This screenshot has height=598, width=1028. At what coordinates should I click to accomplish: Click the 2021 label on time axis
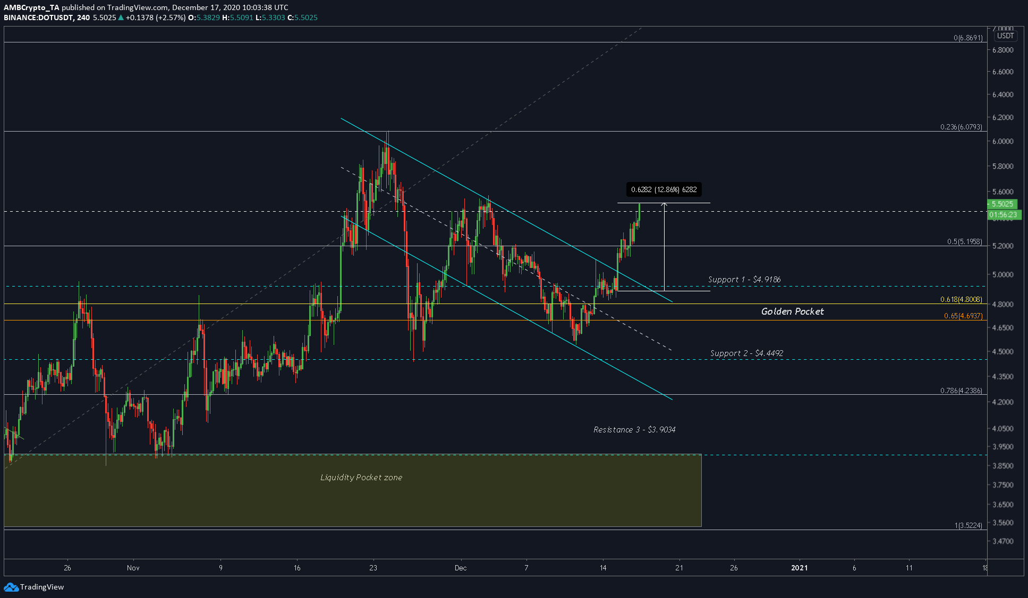pyautogui.click(x=799, y=568)
